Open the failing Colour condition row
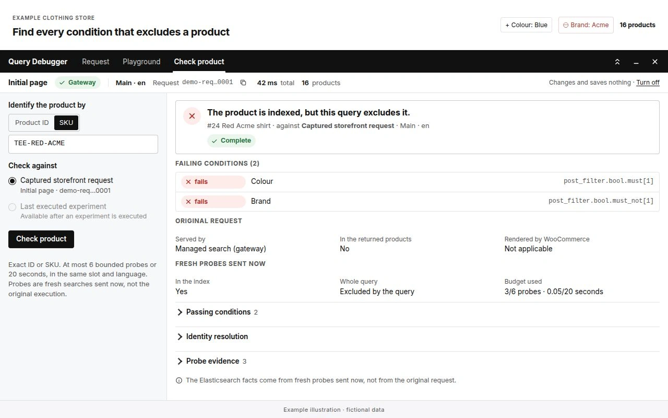The image size is (668, 418). [x=417, y=182]
